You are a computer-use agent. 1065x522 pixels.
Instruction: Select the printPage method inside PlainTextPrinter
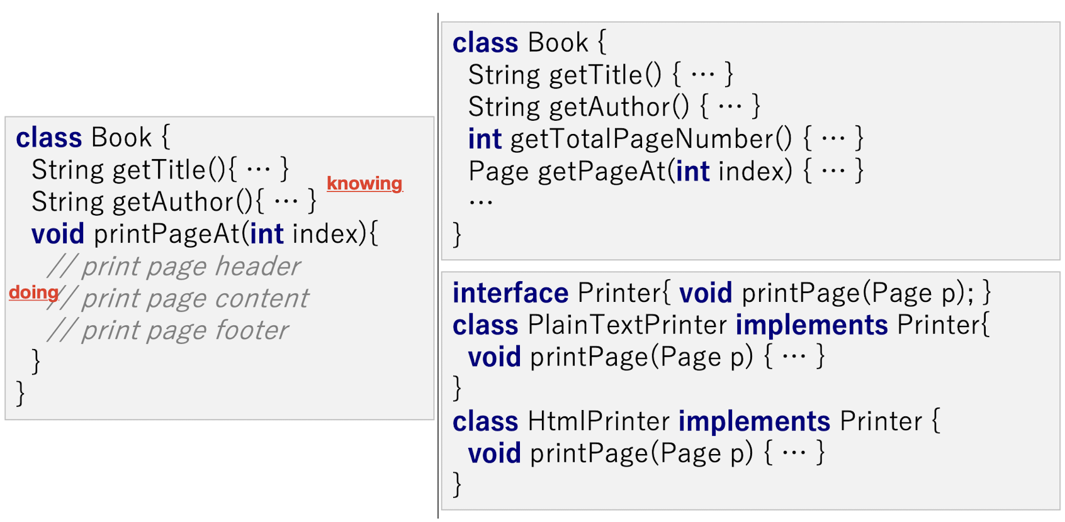click(646, 357)
